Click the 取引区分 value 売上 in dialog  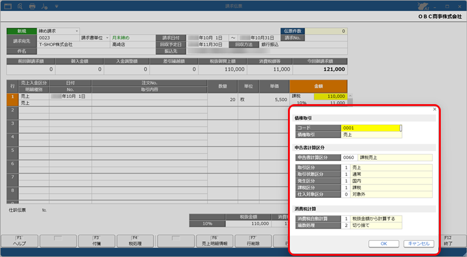pos(391,167)
